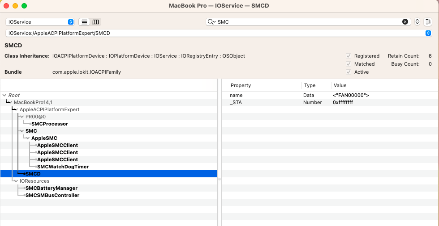Open search options magnifier menu
Screen dimensions: 439x226
[x=211, y=22]
